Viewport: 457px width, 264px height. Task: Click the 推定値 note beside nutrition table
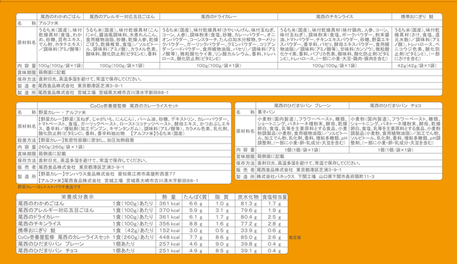coord(295,238)
